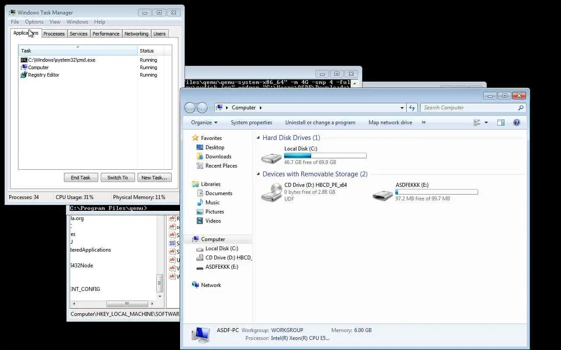The width and height of the screenshot is (561, 350).
Task: Click the Desktop icon in Favorites
Action: click(200, 147)
